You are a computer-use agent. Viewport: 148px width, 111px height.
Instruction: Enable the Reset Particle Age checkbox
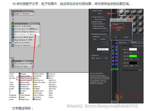[x=92, y=26]
